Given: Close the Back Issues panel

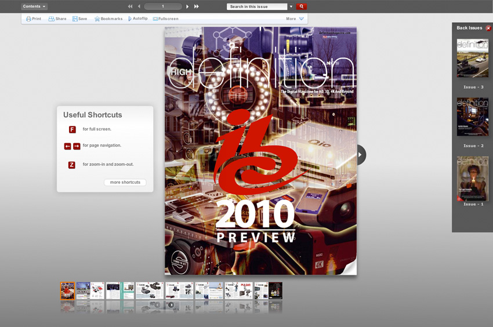Looking at the screenshot, I should [x=488, y=28].
